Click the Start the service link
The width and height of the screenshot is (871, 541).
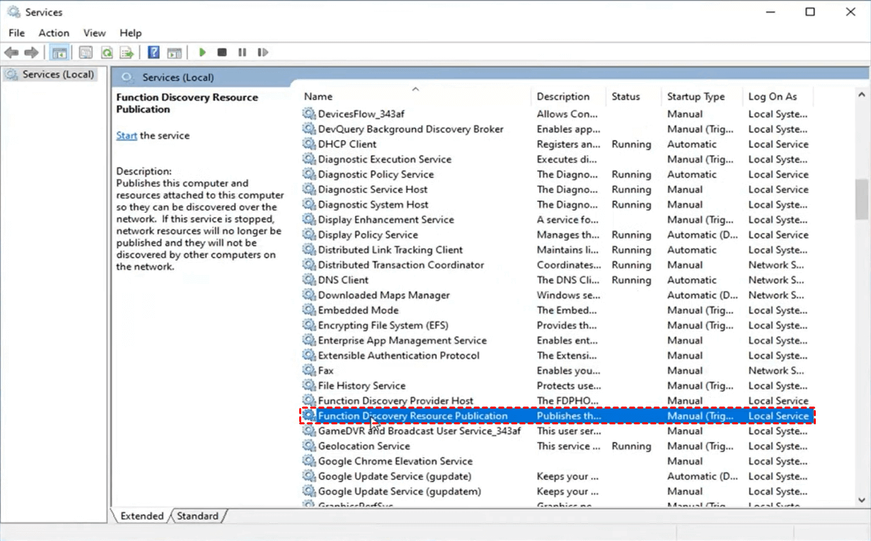tap(126, 136)
